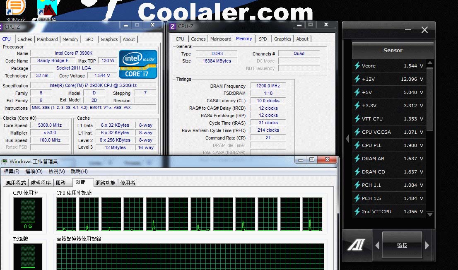Image resolution: width=458 pixels, height=270 pixels.
Task: Open About tab in processor CPU-Z window
Action: pyautogui.click(x=129, y=39)
